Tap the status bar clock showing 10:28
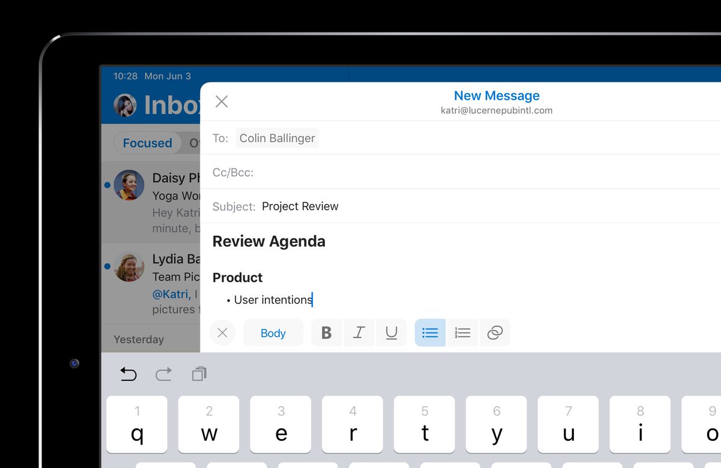 tap(126, 76)
